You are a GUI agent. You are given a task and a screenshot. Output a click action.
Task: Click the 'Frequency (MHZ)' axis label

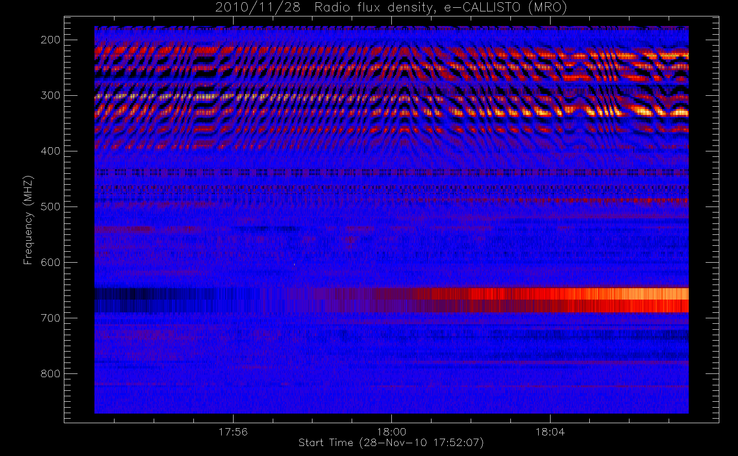28,220
